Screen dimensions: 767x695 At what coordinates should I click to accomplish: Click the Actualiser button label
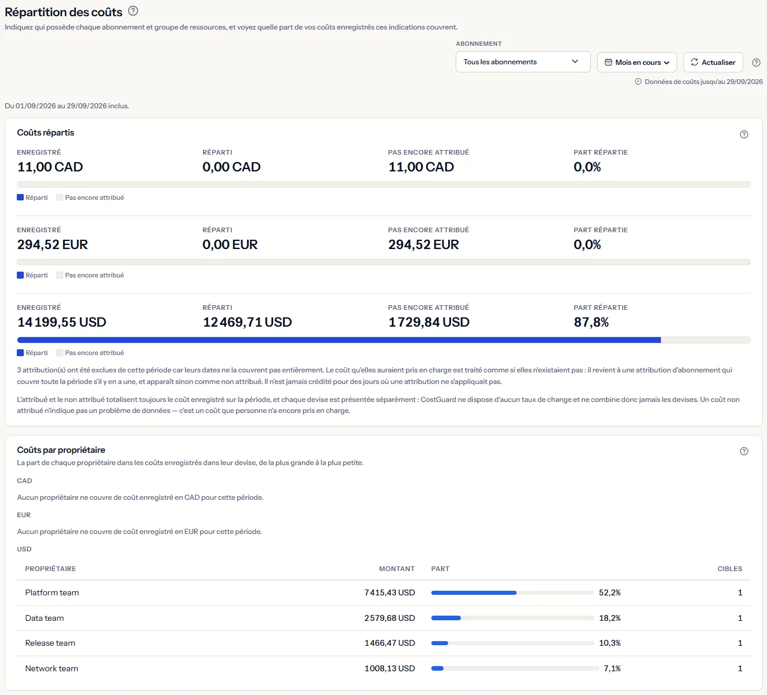pyautogui.click(x=718, y=62)
